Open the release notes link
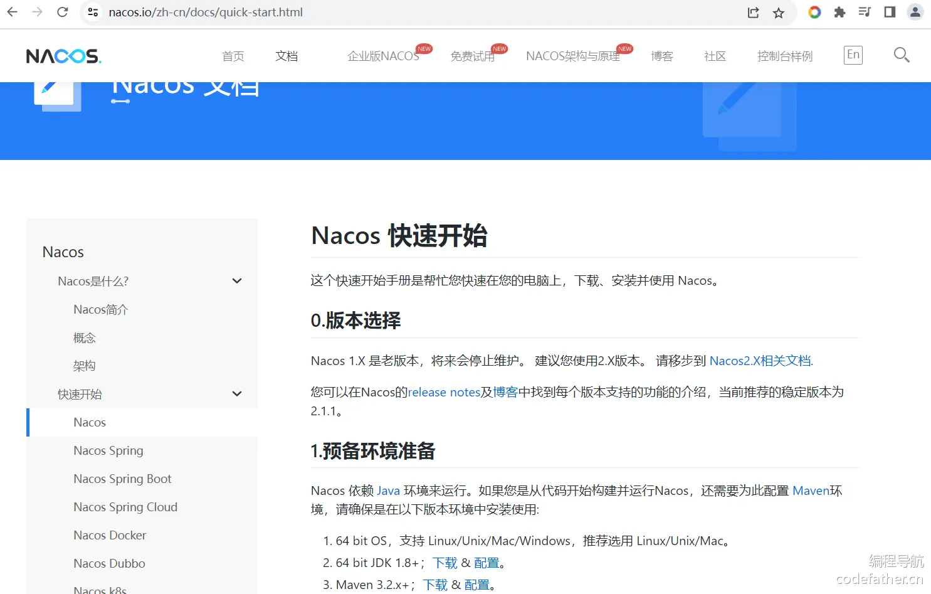 click(444, 392)
